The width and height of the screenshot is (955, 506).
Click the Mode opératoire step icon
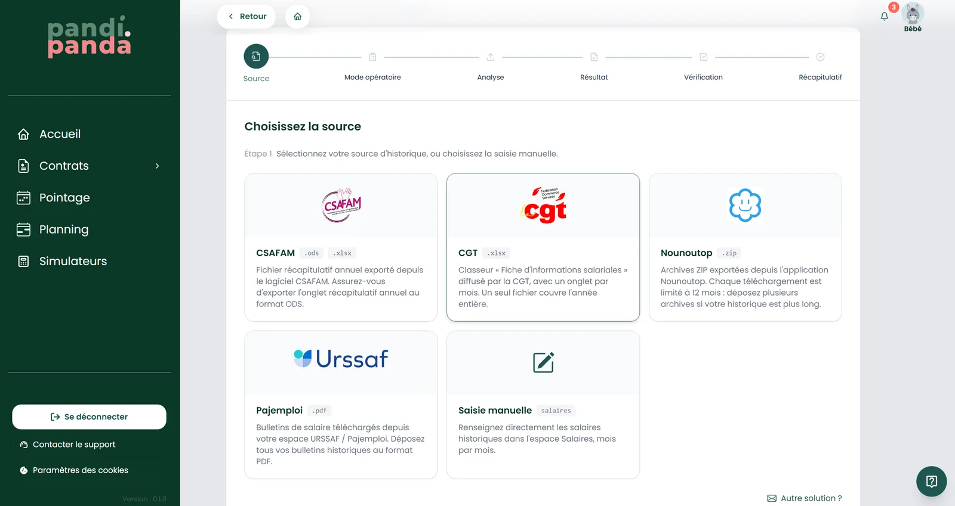point(372,57)
